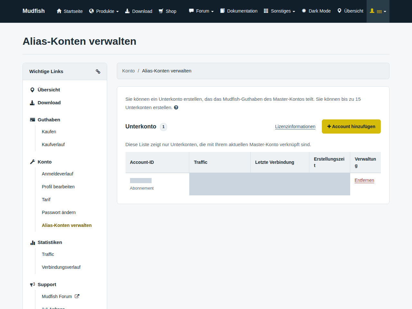The image size is (412, 309).
Task: Switch on Dark Mode in navbar
Action: pyautogui.click(x=316, y=11)
